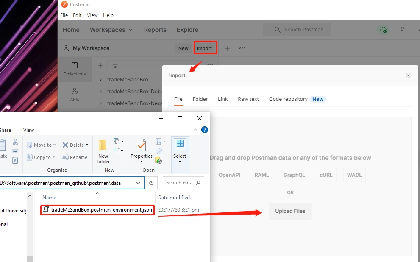Click the Upload Files button
Viewport: 420px width, 262px height.
(x=290, y=211)
